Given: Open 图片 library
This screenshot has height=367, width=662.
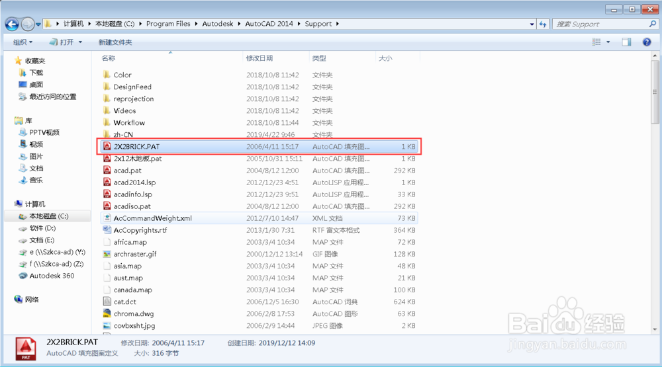Looking at the screenshot, I should [x=36, y=156].
